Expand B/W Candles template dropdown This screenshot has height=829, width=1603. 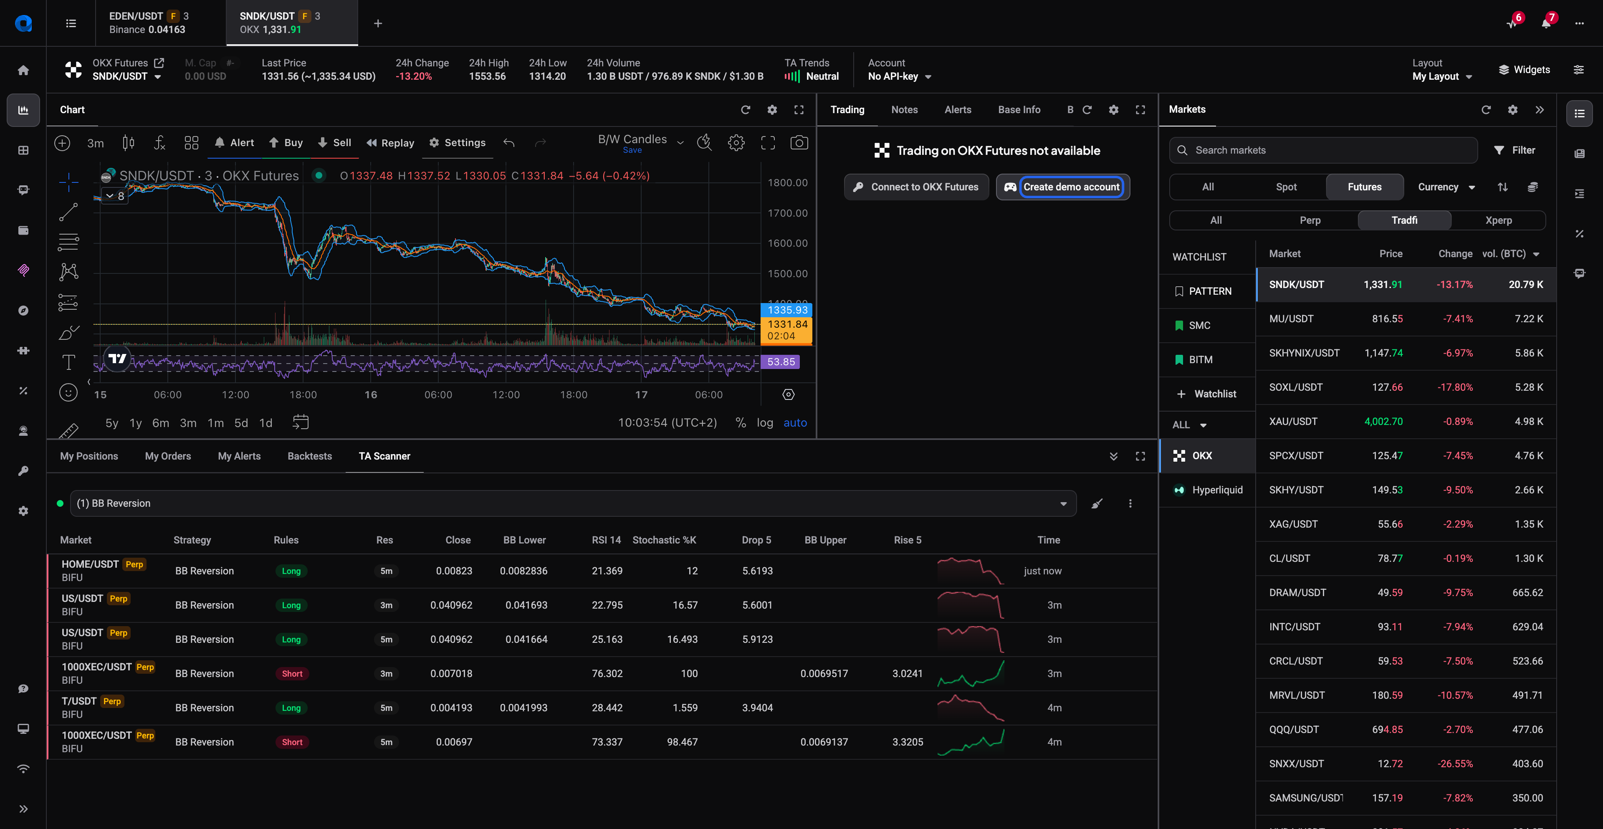coord(680,142)
